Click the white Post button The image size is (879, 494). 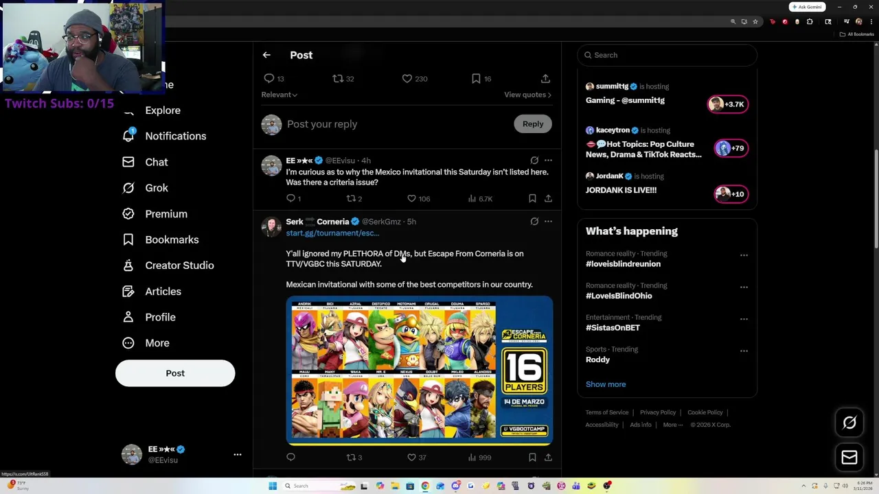coord(175,373)
